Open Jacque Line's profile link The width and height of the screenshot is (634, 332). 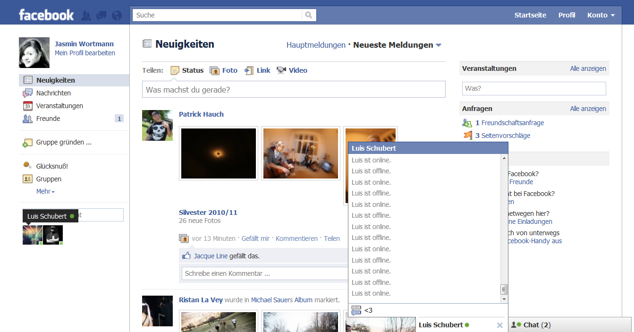click(211, 256)
